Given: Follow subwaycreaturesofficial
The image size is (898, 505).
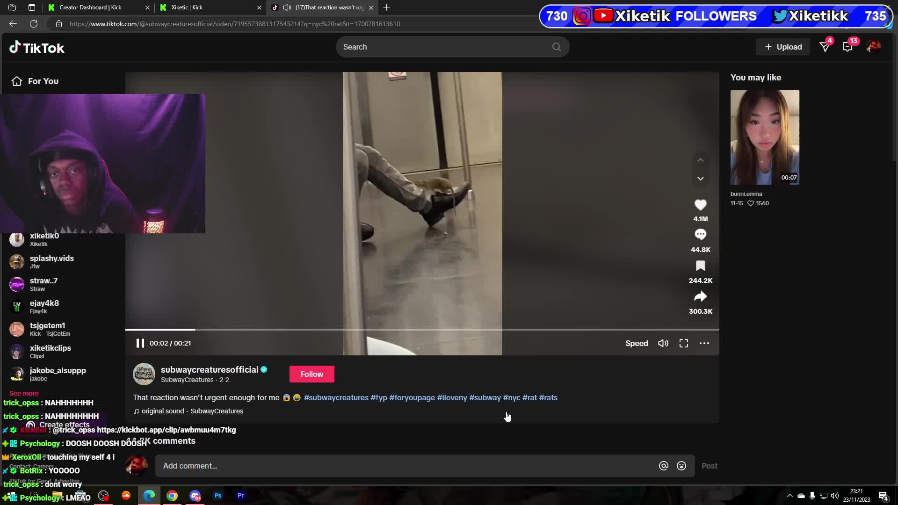Looking at the screenshot, I should (311, 374).
